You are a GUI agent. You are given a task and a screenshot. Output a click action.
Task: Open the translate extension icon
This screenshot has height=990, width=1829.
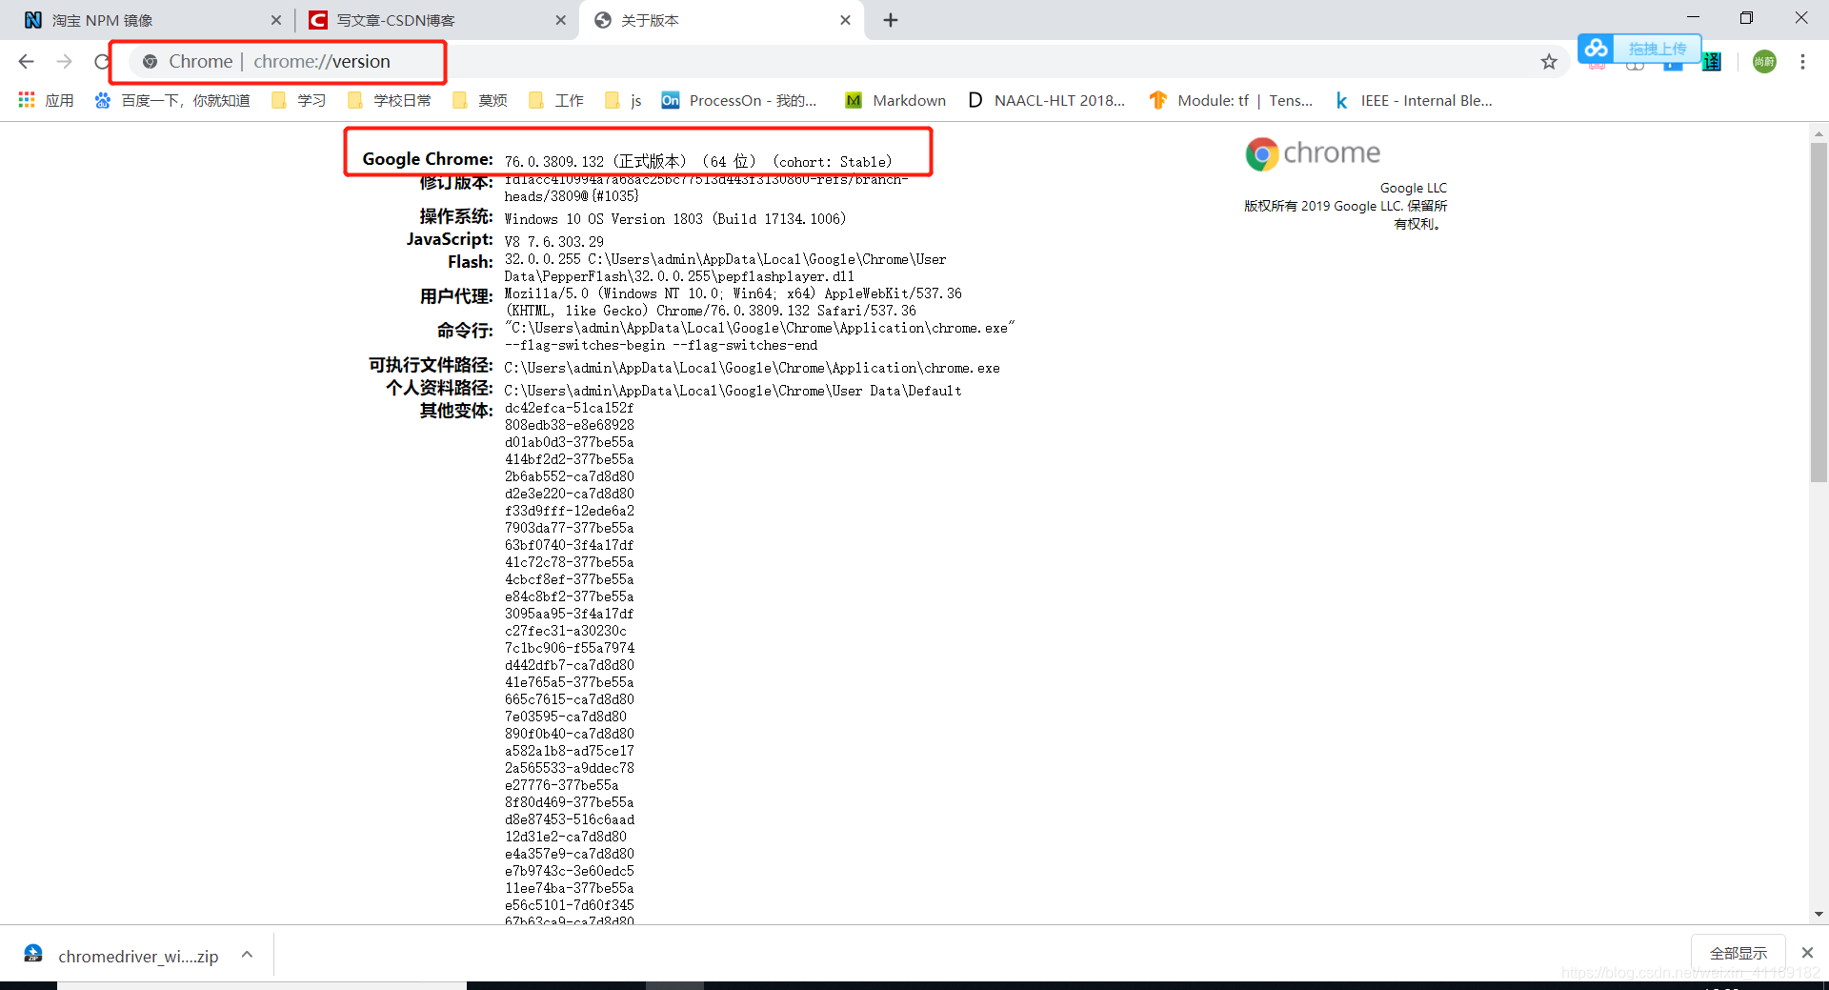1712,62
